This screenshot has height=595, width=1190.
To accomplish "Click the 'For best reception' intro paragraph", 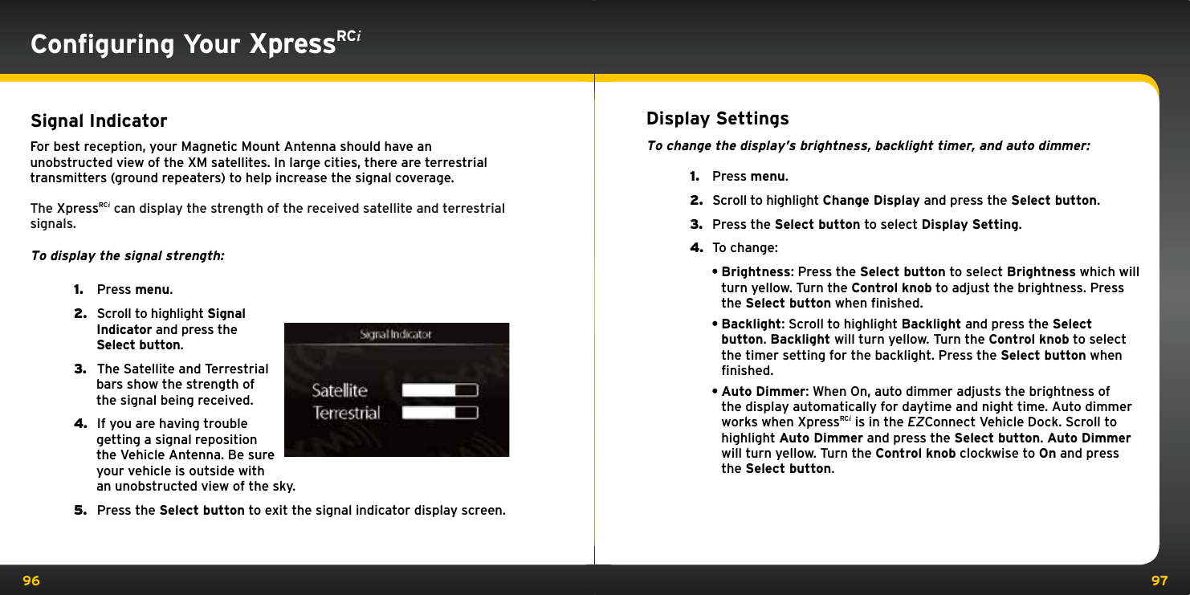I will (259, 162).
